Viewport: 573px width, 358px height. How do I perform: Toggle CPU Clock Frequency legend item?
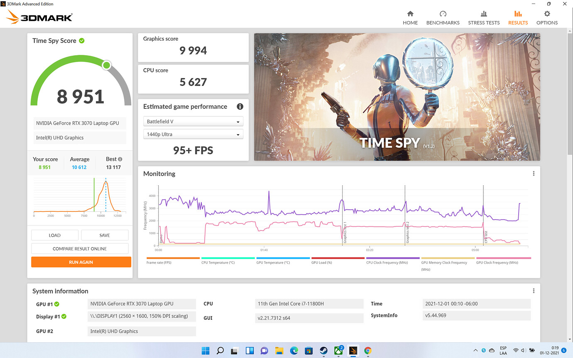(x=392, y=258)
